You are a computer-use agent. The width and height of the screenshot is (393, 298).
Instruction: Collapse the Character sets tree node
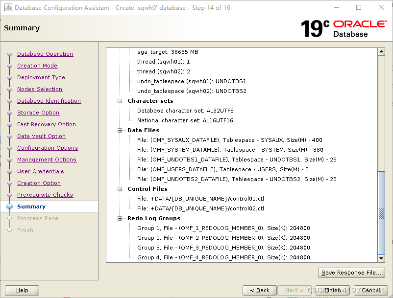pyautogui.click(x=120, y=101)
